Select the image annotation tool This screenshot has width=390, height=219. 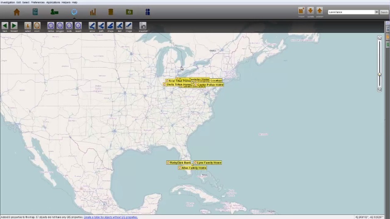pyautogui.click(x=129, y=26)
